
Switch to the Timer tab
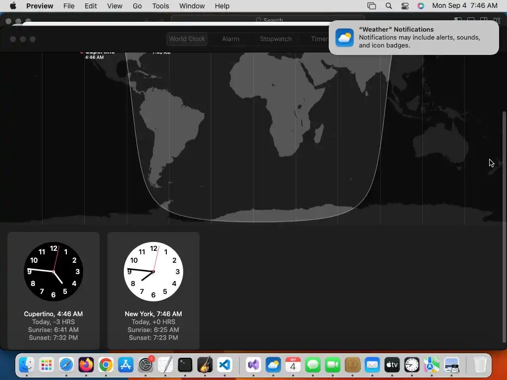[x=319, y=39]
